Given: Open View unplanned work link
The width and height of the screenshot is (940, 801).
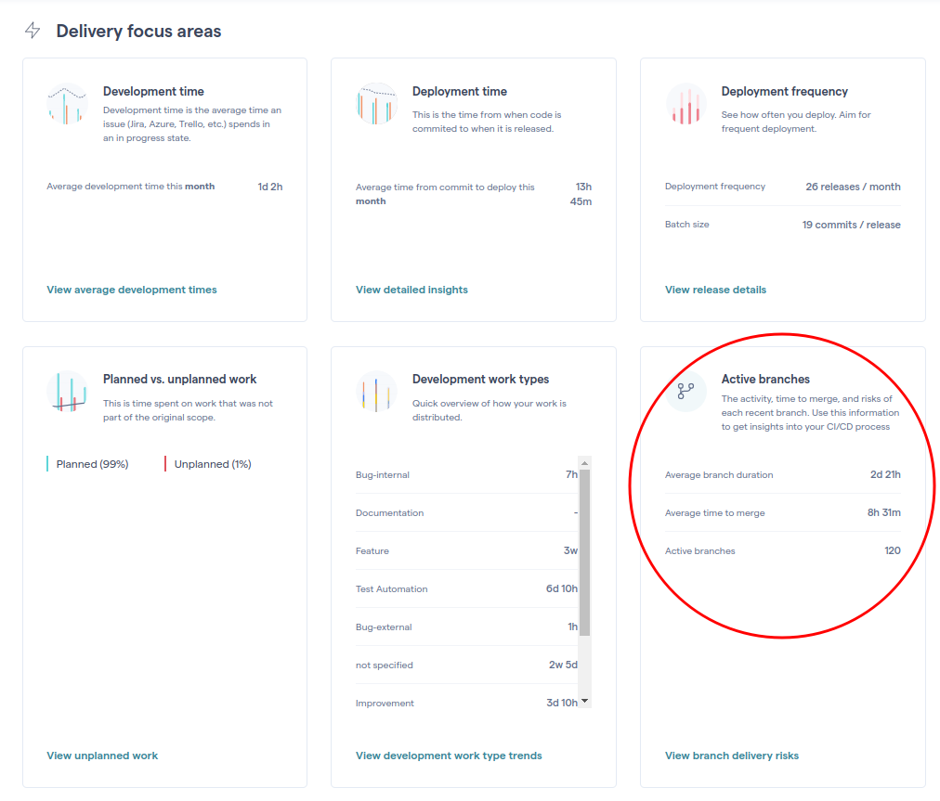Looking at the screenshot, I should coord(102,756).
